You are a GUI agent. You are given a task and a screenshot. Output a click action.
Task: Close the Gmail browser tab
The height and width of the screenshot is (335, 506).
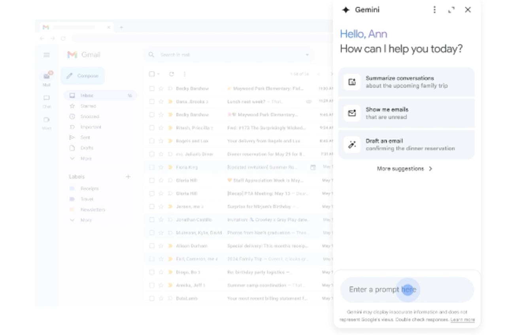[x=109, y=27]
